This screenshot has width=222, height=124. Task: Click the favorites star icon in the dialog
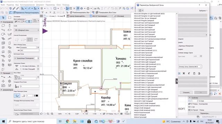[x=140, y=10]
